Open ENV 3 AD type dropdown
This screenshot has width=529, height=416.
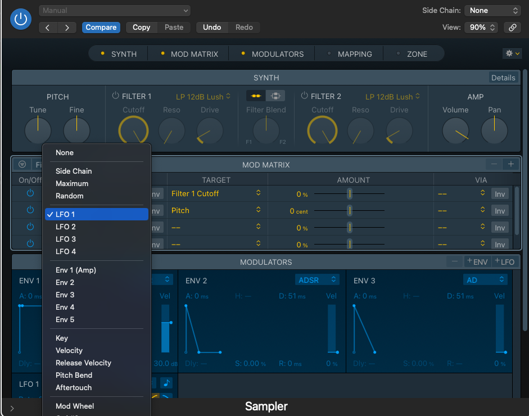485,280
